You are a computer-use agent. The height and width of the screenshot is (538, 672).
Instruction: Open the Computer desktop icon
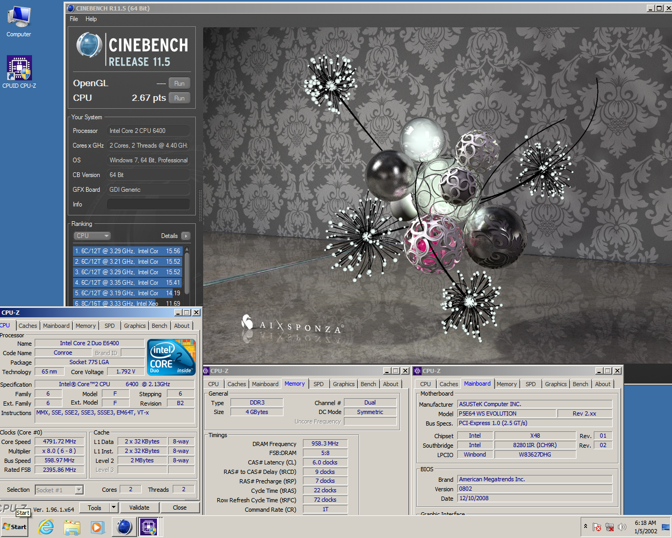coord(19,22)
